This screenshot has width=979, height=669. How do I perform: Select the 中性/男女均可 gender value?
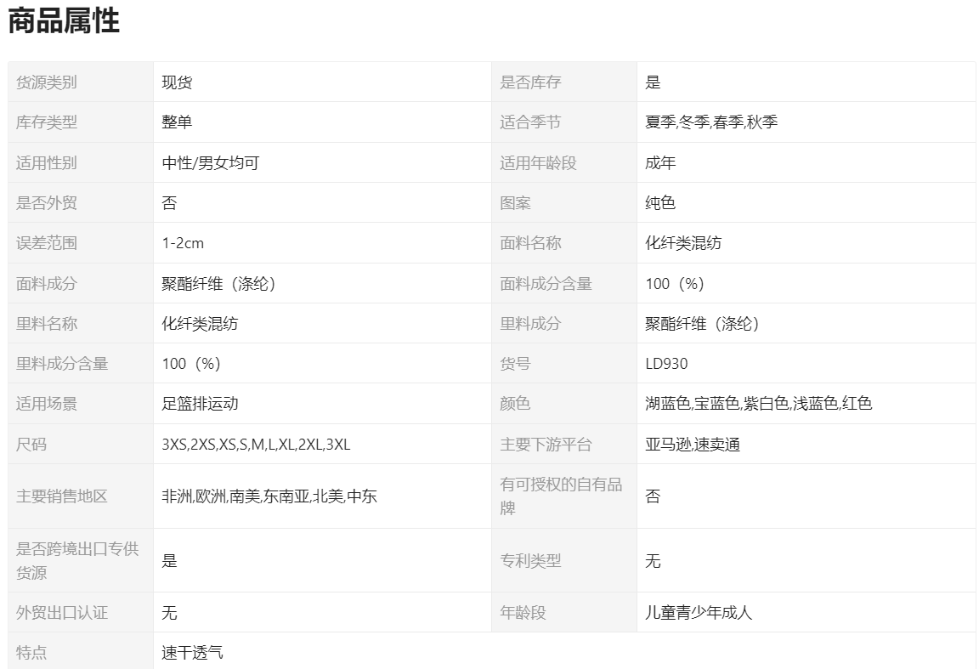point(210,163)
